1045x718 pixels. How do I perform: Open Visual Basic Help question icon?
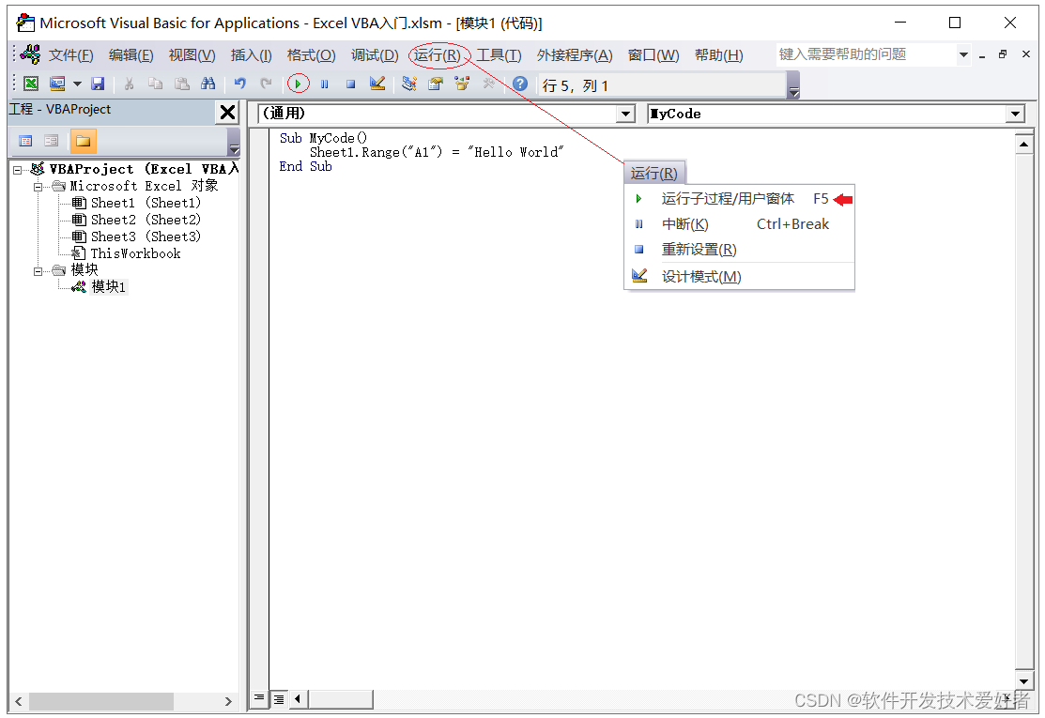coord(520,84)
